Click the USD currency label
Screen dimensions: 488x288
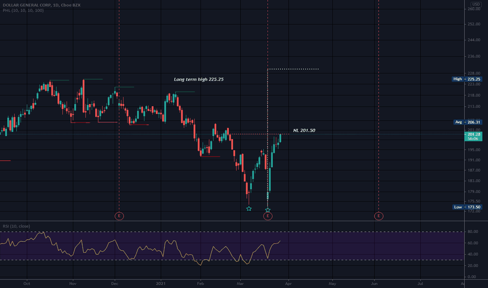475,4
